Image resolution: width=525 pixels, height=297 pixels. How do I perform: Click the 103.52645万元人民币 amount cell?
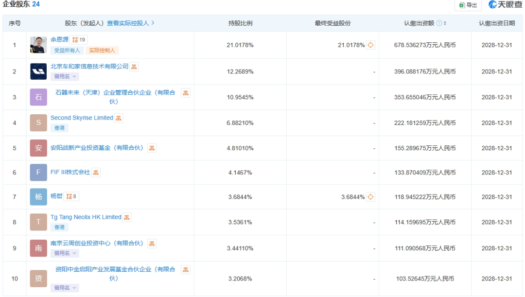(x=425, y=279)
